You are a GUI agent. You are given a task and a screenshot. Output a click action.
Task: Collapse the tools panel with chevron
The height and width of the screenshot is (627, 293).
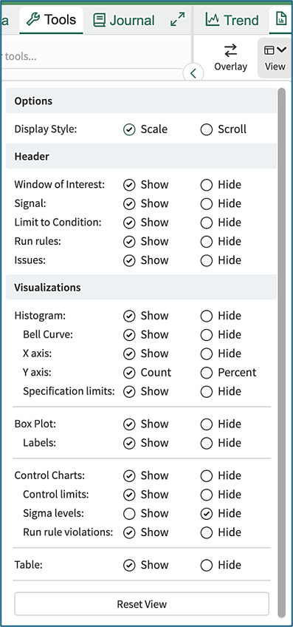193,74
